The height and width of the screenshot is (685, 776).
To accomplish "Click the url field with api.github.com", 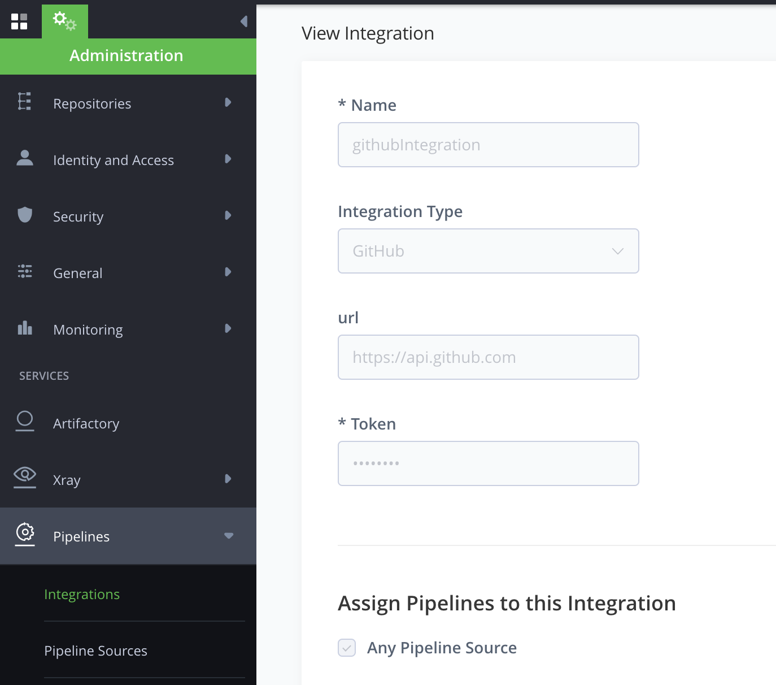I will [489, 357].
